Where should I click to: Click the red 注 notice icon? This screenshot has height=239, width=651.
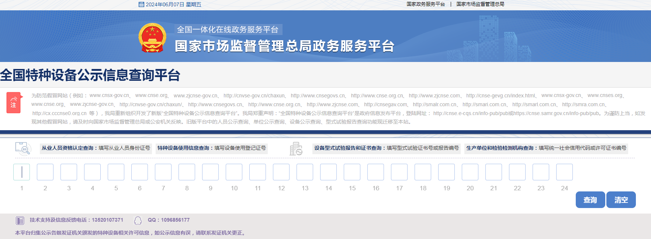click(x=14, y=103)
